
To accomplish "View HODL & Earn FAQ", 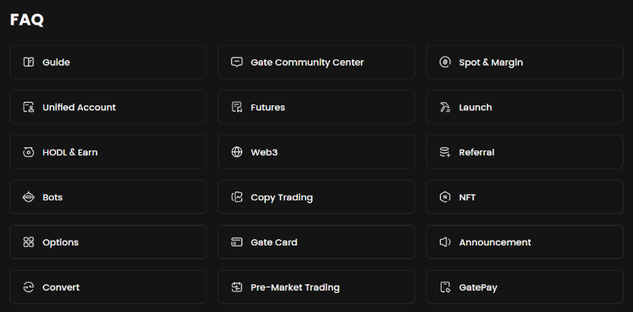I will click(108, 152).
